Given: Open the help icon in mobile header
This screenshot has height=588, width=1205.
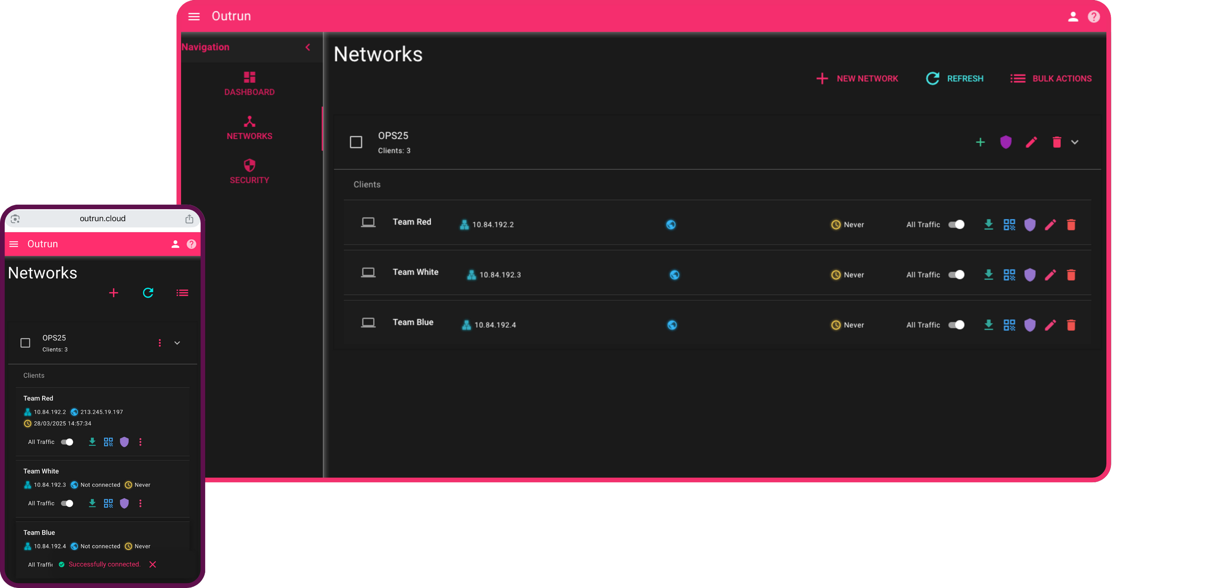Looking at the screenshot, I should click(x=191, y=244).
